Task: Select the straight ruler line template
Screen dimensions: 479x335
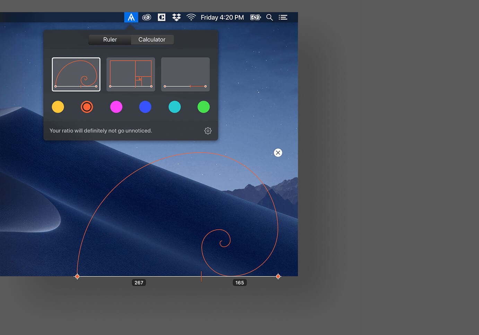Action: pyautogui.click(x=185, y=74)
